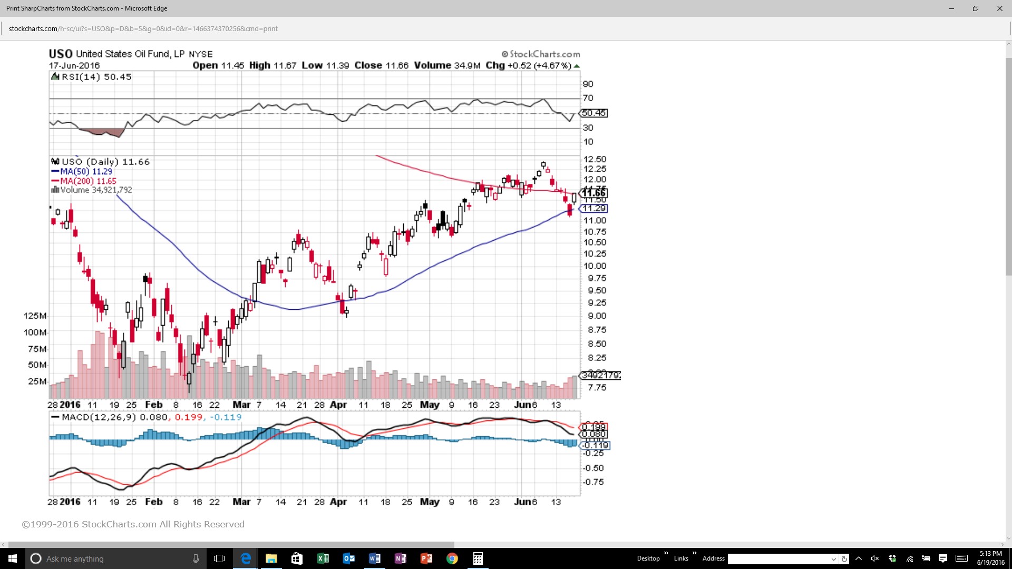Expand the Links toolbar chevron

[694, 553]
